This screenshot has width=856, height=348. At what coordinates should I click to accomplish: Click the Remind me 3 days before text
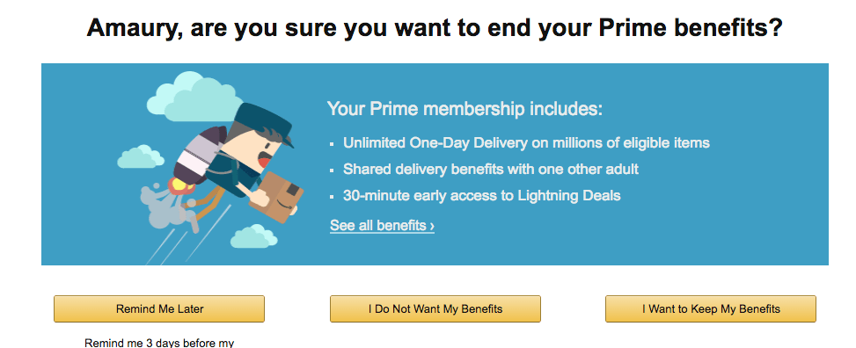[159, 343]
